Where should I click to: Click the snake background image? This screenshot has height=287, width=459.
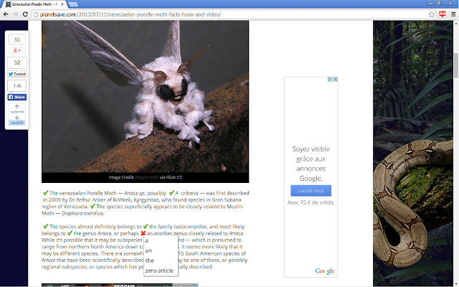click(x=413, y=152)
